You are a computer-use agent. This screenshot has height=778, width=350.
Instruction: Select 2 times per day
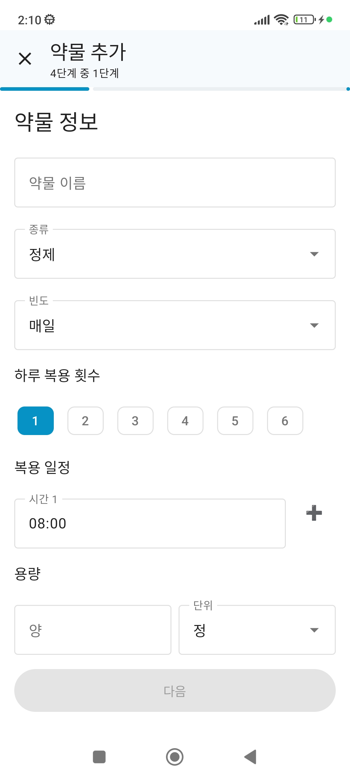tap(86, 421)
